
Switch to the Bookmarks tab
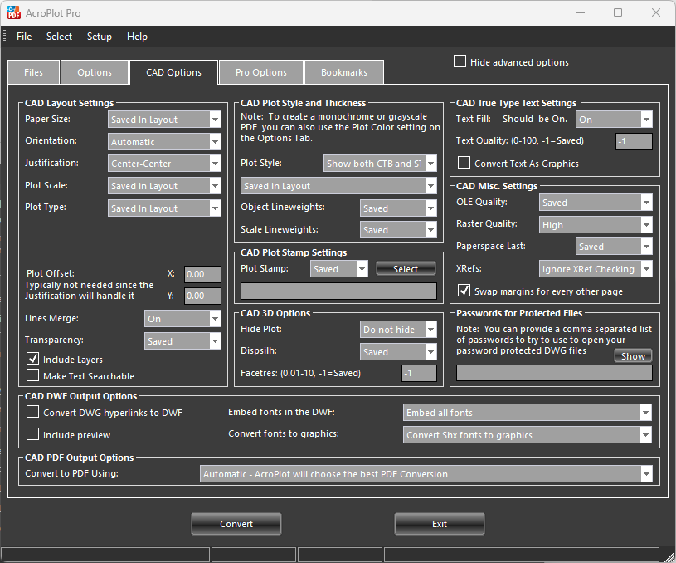pos(344,72)
